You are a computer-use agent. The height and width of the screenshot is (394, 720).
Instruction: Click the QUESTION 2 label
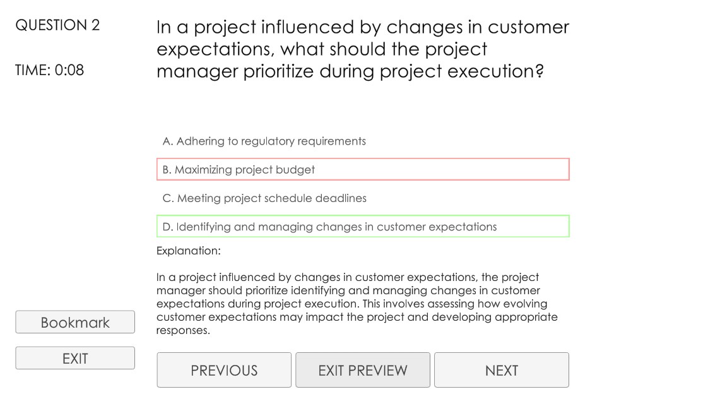click(57, 25)
